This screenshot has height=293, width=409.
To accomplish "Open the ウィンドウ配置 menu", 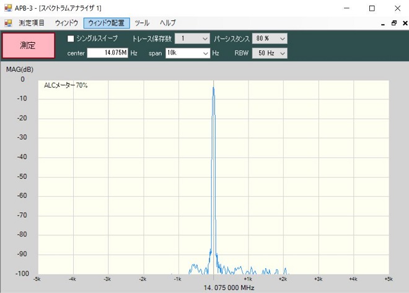I will (x=107, y=23).
